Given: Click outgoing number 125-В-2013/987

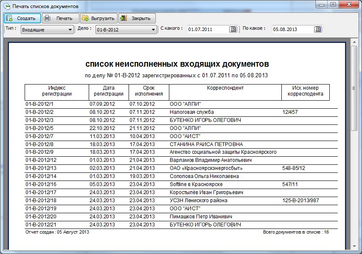Looking at the screenshot, I should [x=300, y=200].
